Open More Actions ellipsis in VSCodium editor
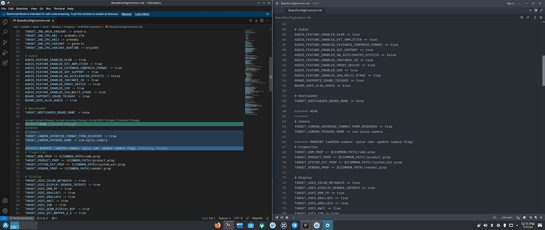The image size is (545, 230). click(267, 21)
